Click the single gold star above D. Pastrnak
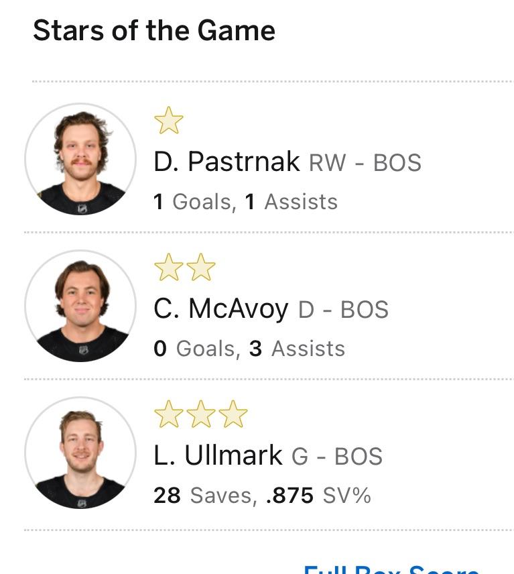514x574 pixels. click(168, 121)
